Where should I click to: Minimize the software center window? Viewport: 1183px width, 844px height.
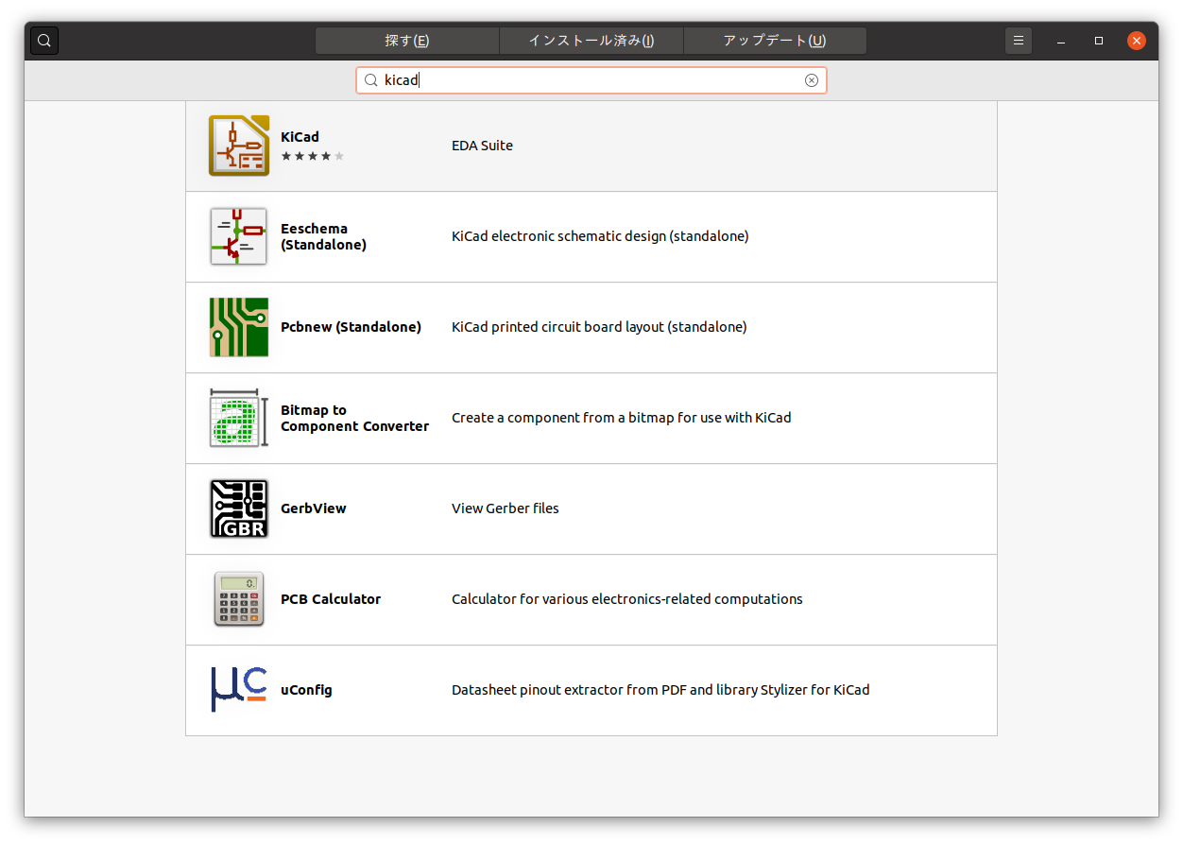[x=1061, y=41]
